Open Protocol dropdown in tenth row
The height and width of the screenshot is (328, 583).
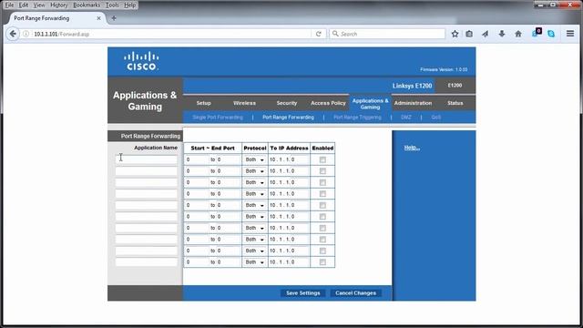point(254,262)
